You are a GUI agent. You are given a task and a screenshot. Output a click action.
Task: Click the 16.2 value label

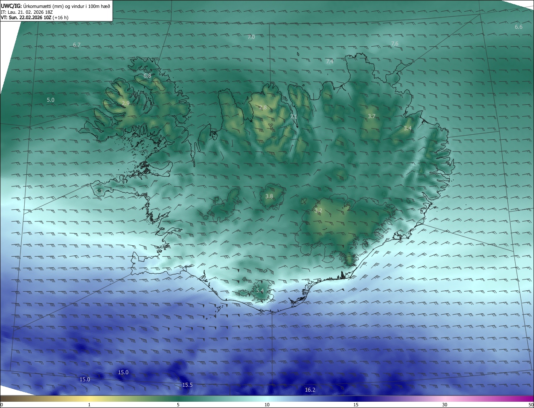click(x=310, y=390)
